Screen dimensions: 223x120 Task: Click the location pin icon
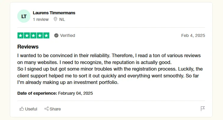click(x=55, y=19)
